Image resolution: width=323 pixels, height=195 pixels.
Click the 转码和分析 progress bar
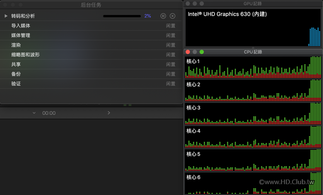[122, 16]
